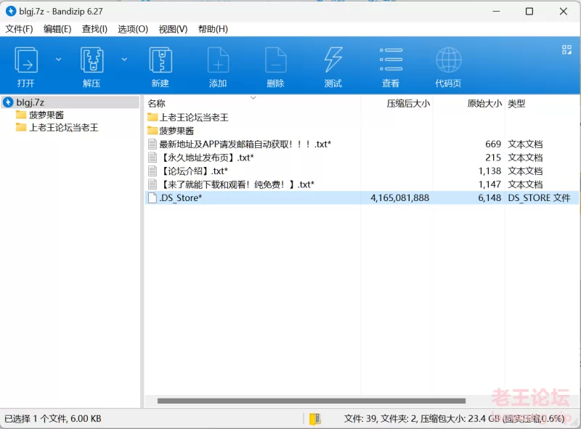Click the 1,138 original size value
This screenshot has width=581, height=429.
click(489, 171)
